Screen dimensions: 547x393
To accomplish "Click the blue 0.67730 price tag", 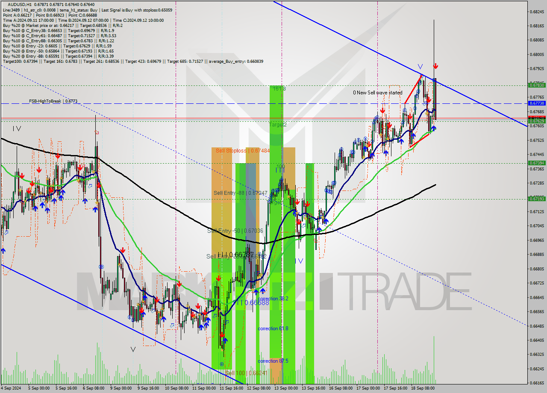I will (537, 103).
